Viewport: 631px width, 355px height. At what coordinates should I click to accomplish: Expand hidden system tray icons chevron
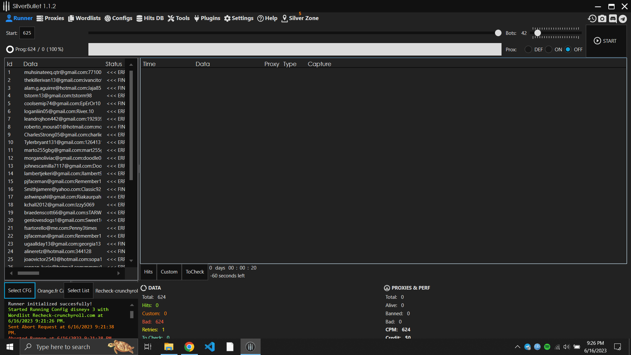click(x=517, y=347)
